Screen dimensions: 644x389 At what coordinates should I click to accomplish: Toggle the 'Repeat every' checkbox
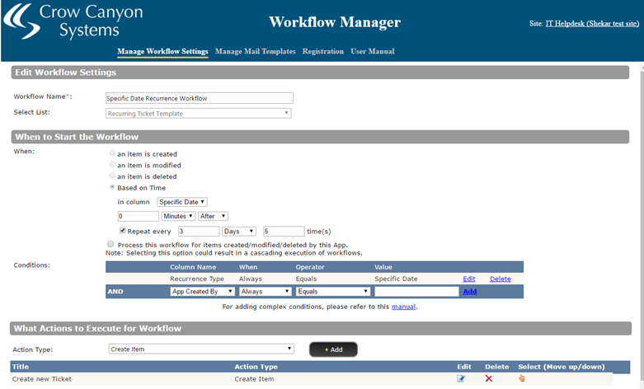click(122, 230)
